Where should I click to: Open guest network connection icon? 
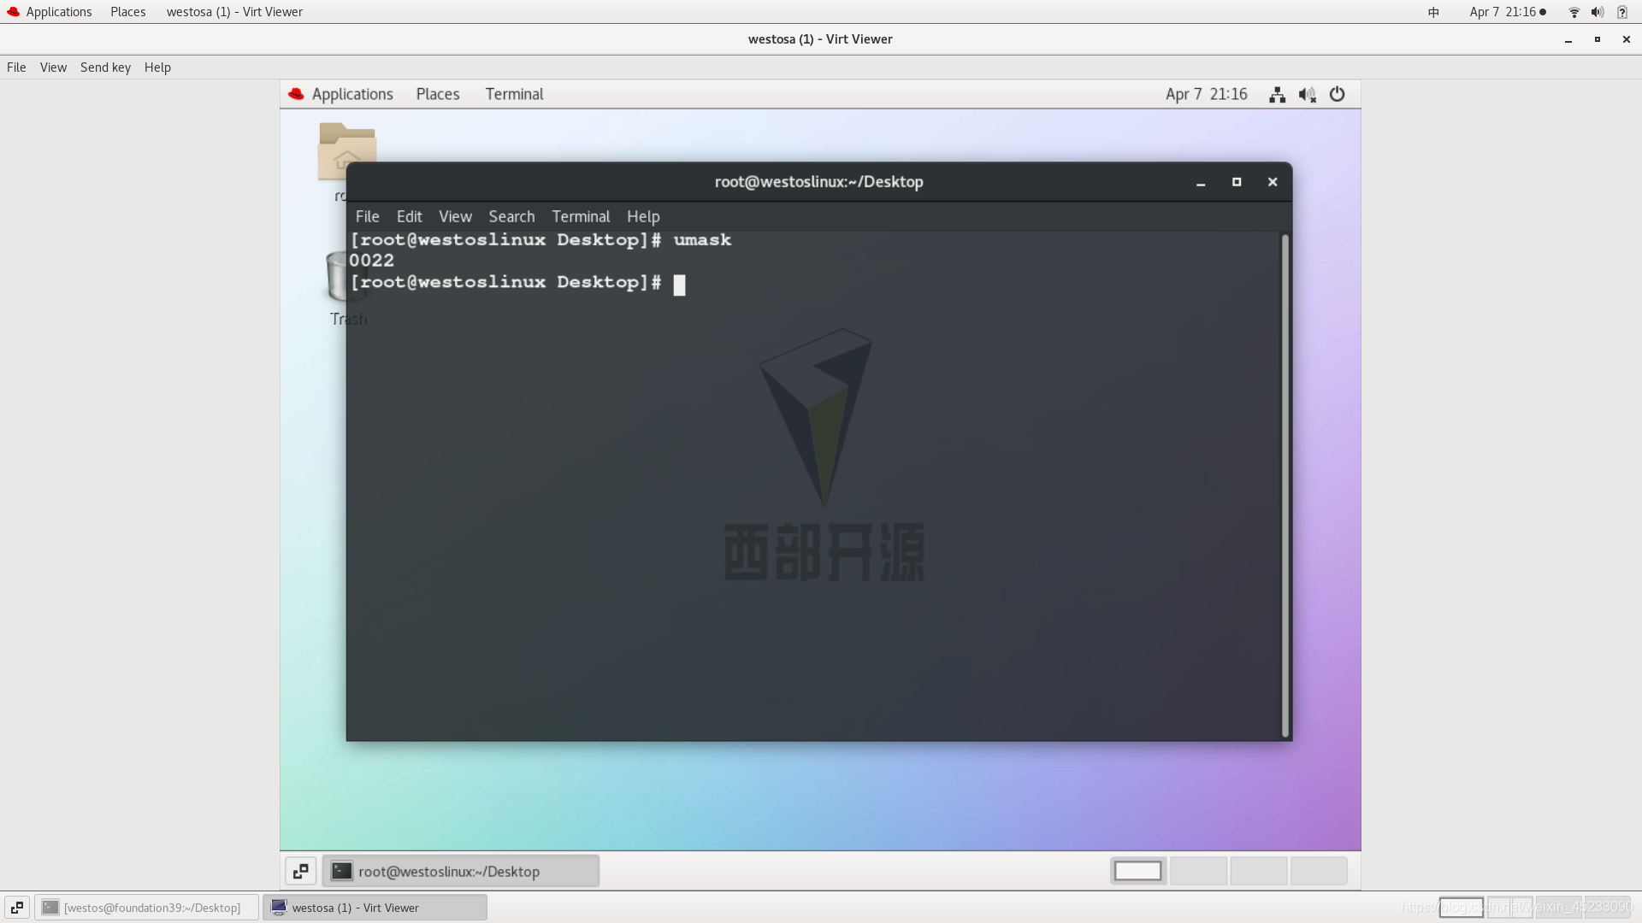coord(1277,95)
